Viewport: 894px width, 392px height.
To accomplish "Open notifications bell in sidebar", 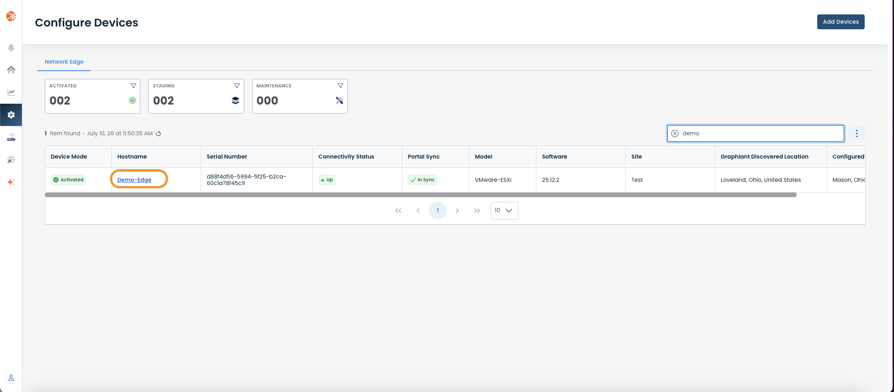I will click(11, 47).
